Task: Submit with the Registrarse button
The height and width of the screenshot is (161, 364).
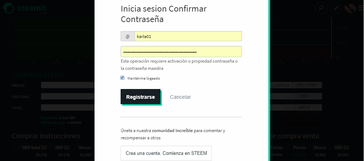Action: coord(141,97)
